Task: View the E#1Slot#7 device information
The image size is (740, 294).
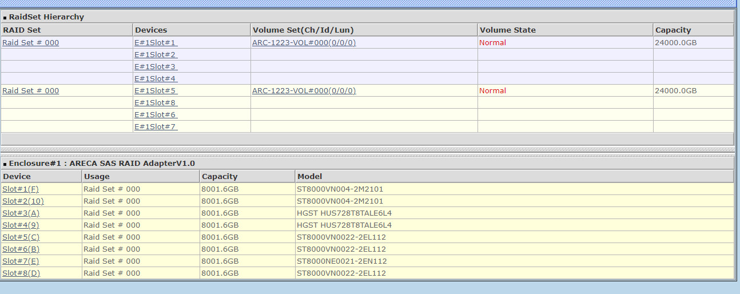Action: click(x=156, y=127)
